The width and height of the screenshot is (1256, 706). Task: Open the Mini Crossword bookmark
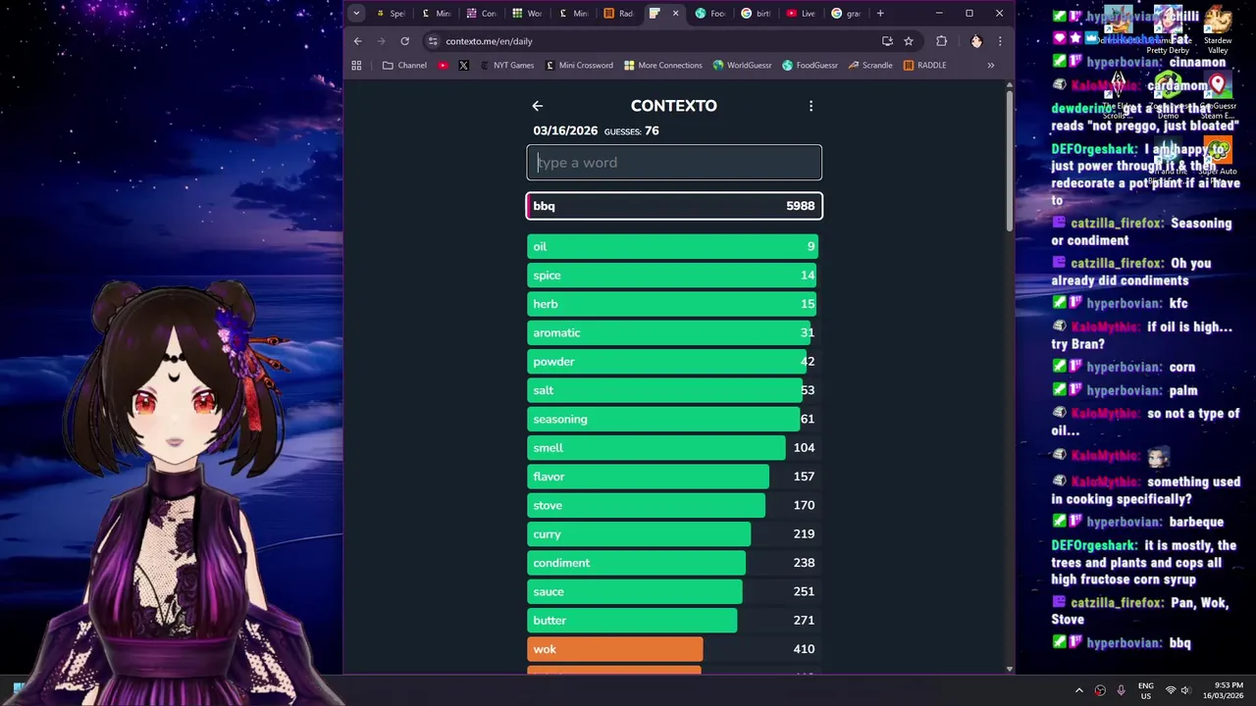click(x=579, y=66)
